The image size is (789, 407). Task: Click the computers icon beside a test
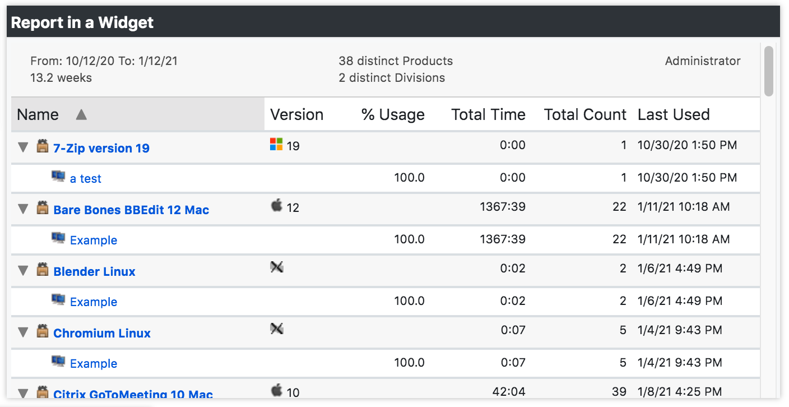58,177
